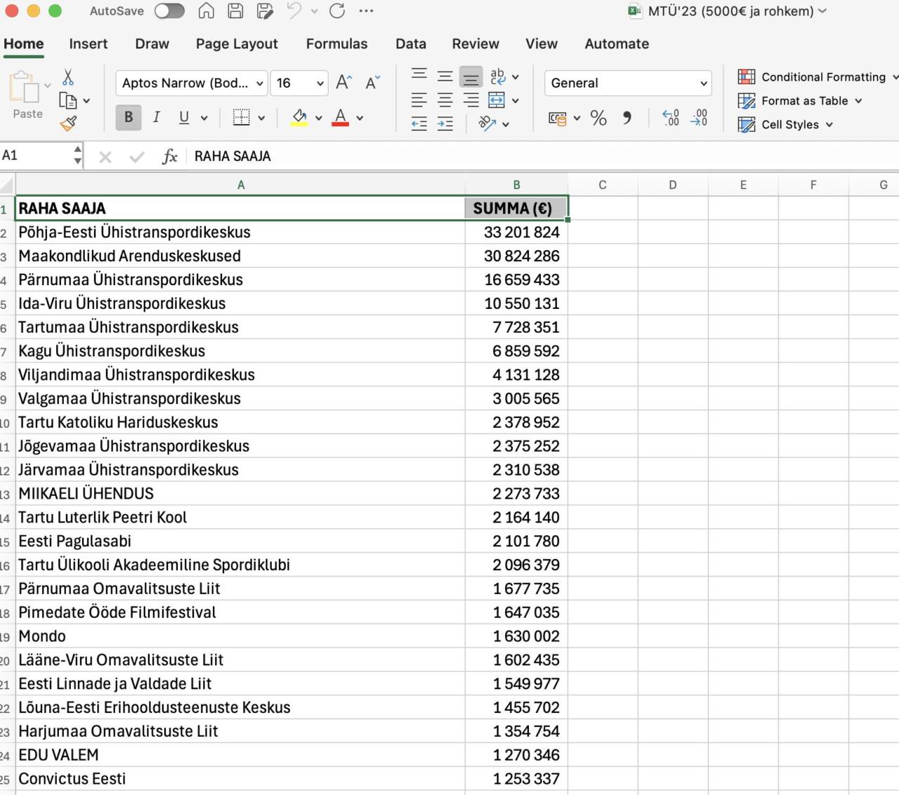Click the accounting currency format icon
This screenshot has width=899, height=795.
[x=558, y=118]
